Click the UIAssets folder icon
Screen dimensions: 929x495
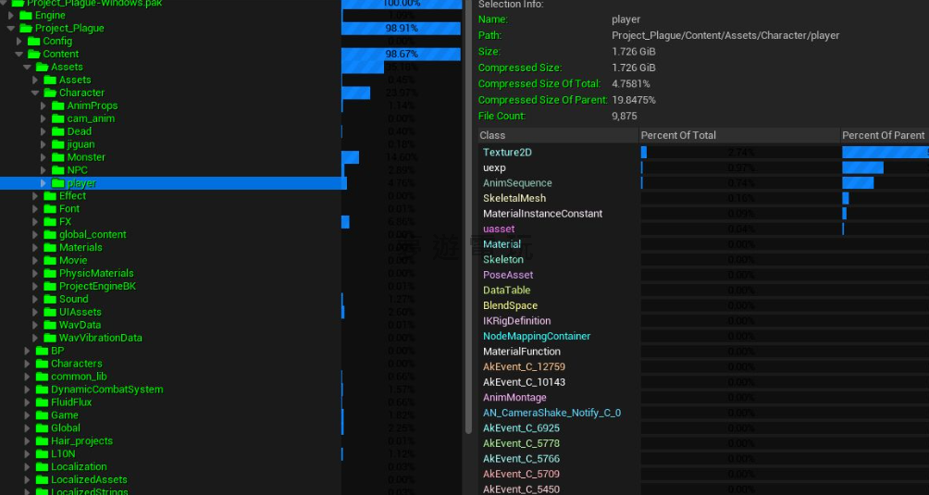pyautogui.click(x=50, y=312)
